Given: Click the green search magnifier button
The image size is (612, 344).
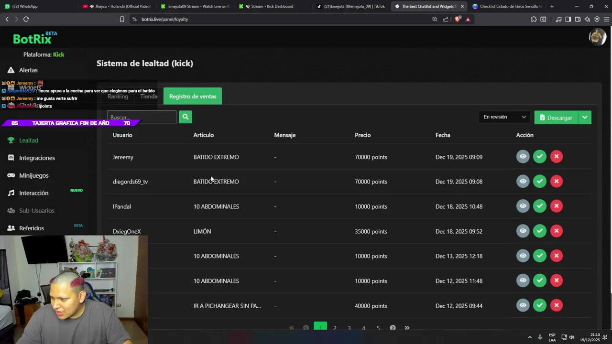Looking at the screenshot, I should point(186,117).
